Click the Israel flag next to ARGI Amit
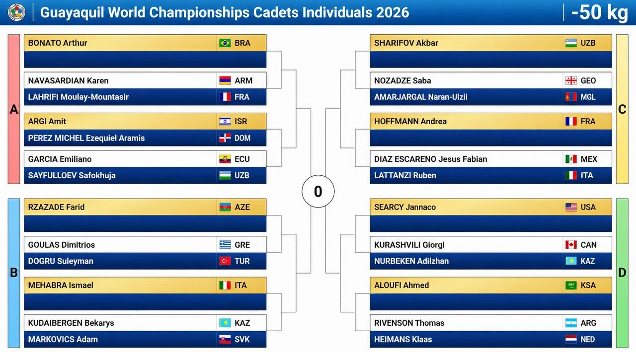The image size is (636, 352). coord(225,121)
